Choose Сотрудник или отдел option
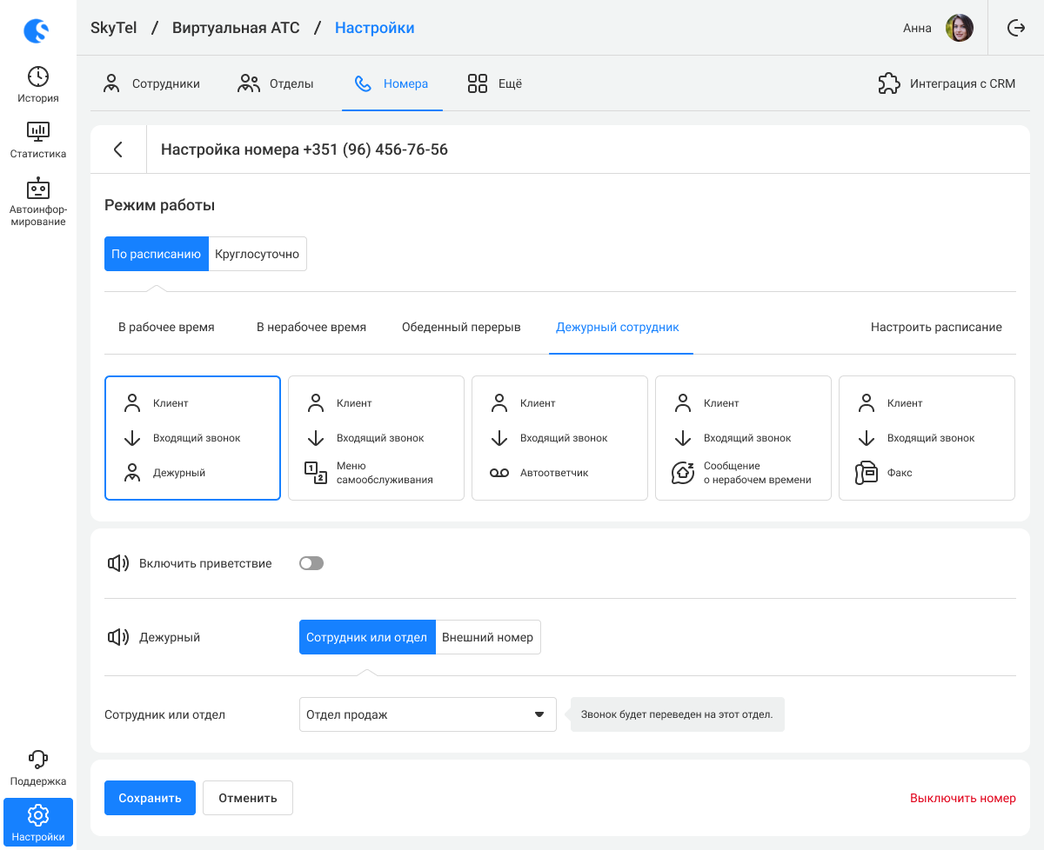The height and width of the screenshot is (850, 1044). tap(367, 637)
